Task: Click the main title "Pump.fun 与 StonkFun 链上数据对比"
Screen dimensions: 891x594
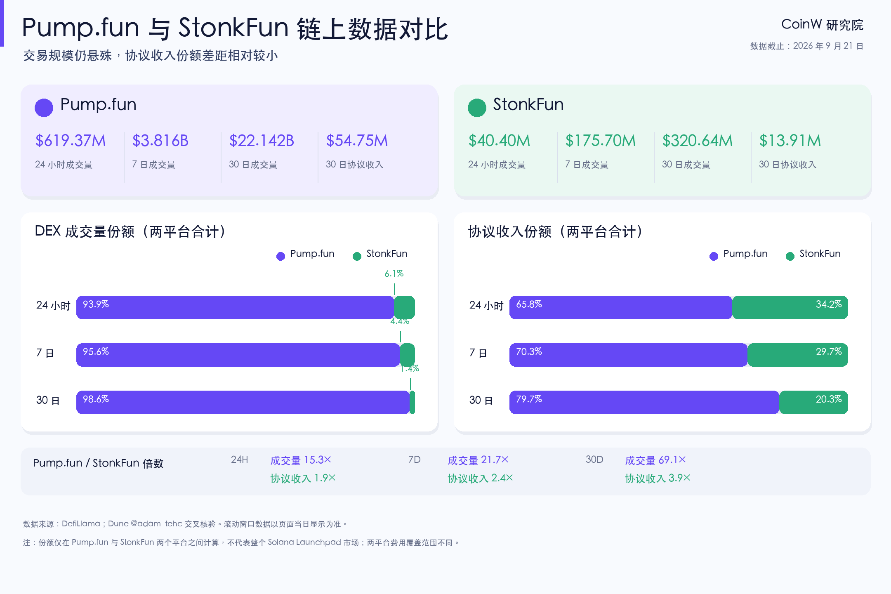Action: (235, 28)
